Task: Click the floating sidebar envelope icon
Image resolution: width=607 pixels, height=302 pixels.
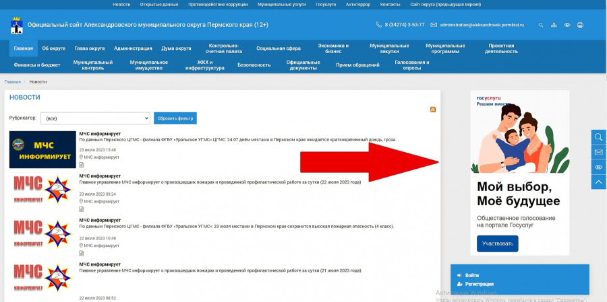Action: pyautogui.click(x=598, y=152)
